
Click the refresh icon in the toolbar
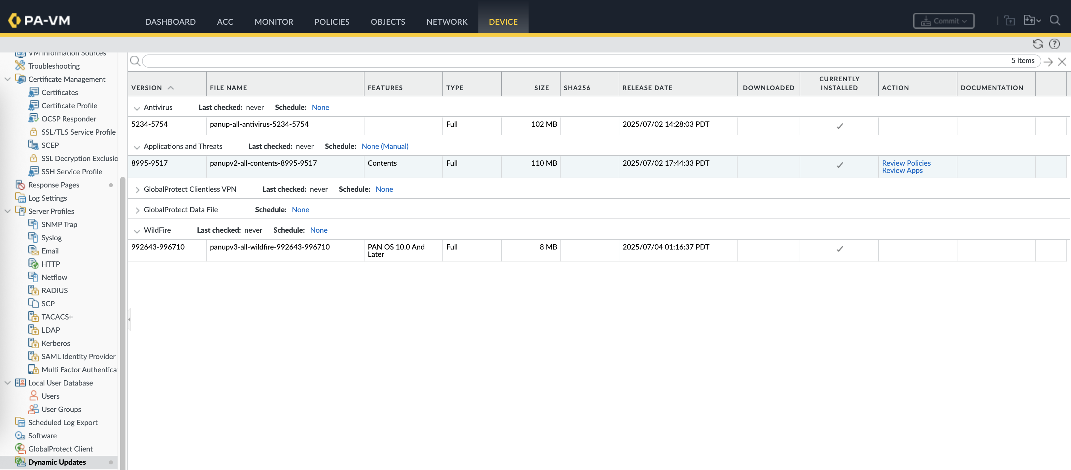pyautogui.click(x=1037, y=44)
